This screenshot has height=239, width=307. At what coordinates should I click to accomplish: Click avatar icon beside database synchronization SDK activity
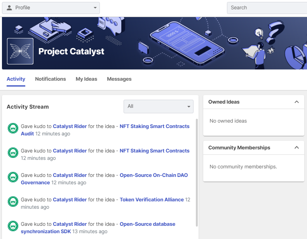tap(13, 226)
